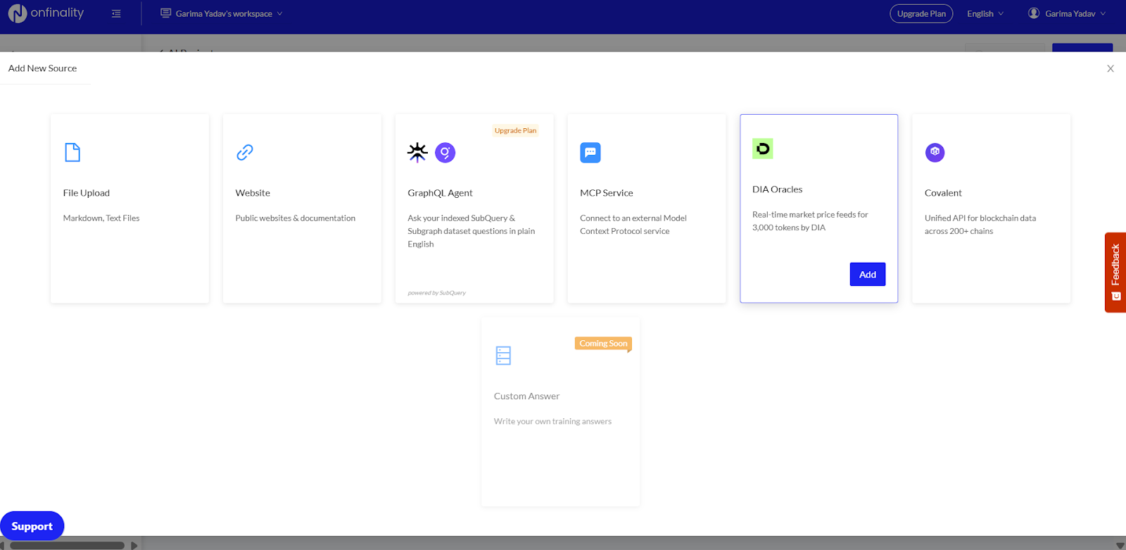Open the English language dropdown
The width and height of the screenshot is (1126, 550).
tap(985, 13)
